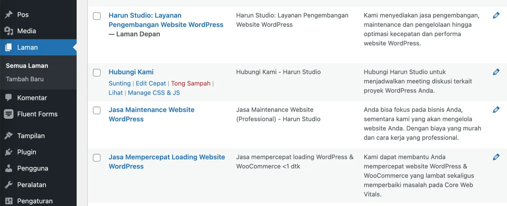Open the Harun Studio Layanan Pengembangan page title
Viewport: 507px width, 206px height.
[x=166, y=20]
